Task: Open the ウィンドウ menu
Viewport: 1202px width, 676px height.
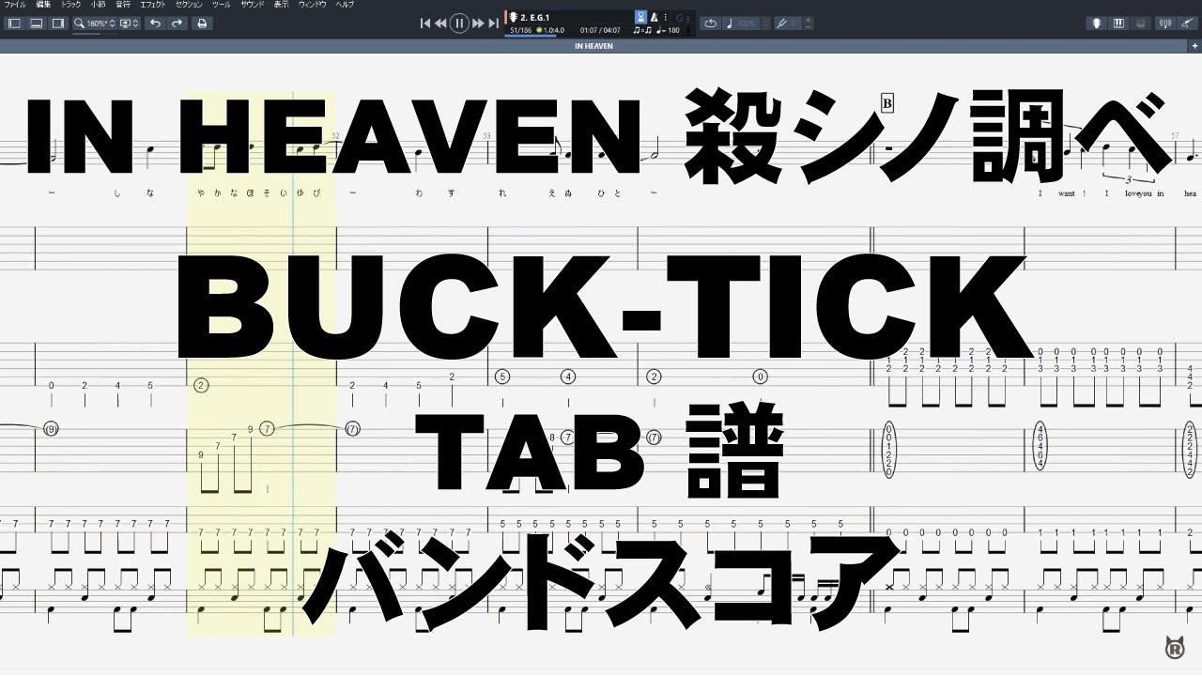Action: [313, 5]
